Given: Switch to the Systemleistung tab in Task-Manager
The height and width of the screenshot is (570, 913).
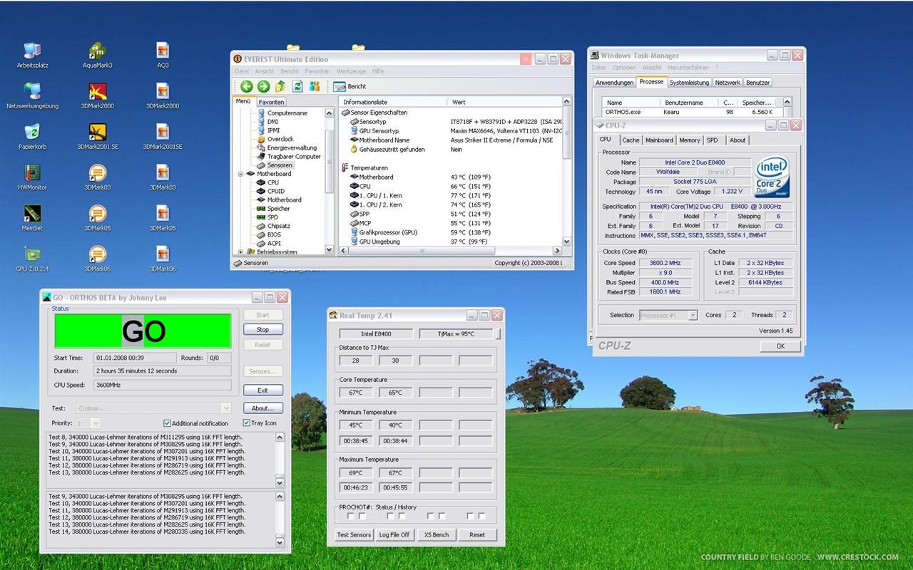Looking at the screenshot, I should 689,83.
